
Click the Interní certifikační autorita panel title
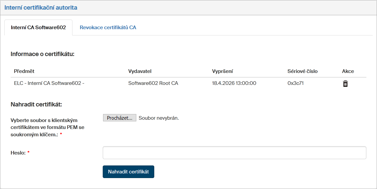point(41,8)
